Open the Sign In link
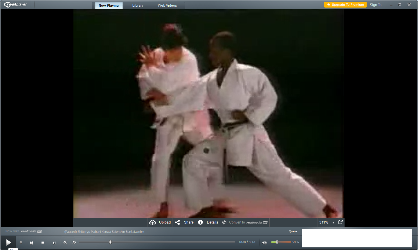This screenshot has height=250, width=418. (376, 5)
